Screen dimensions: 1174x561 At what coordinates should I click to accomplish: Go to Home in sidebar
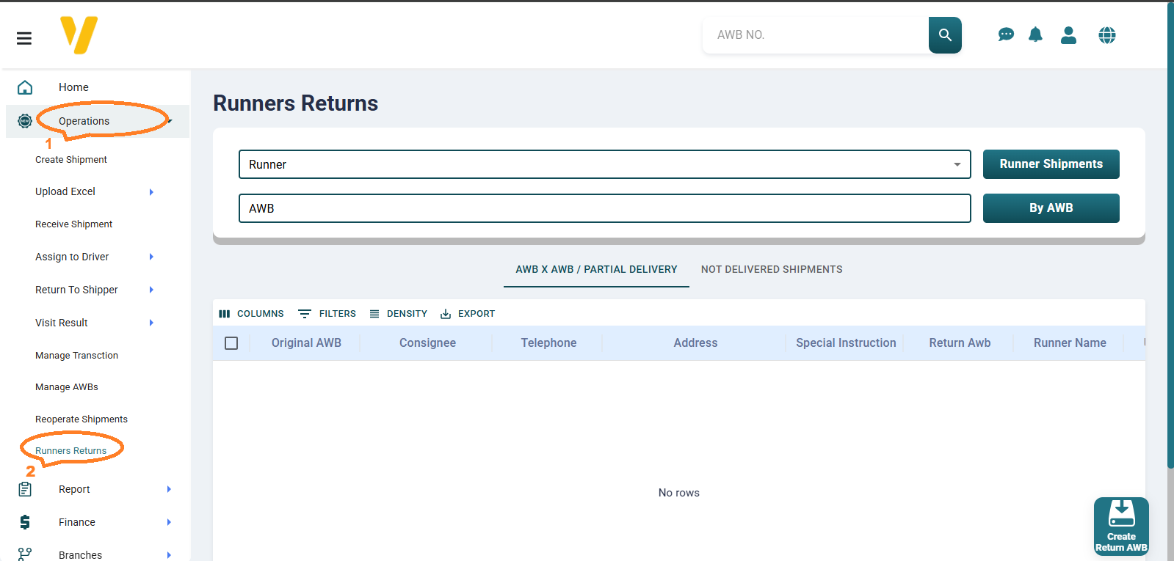tap(73, 87)
